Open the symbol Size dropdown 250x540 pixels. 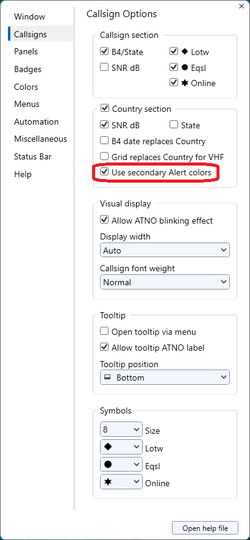click(x=121, y=429)
